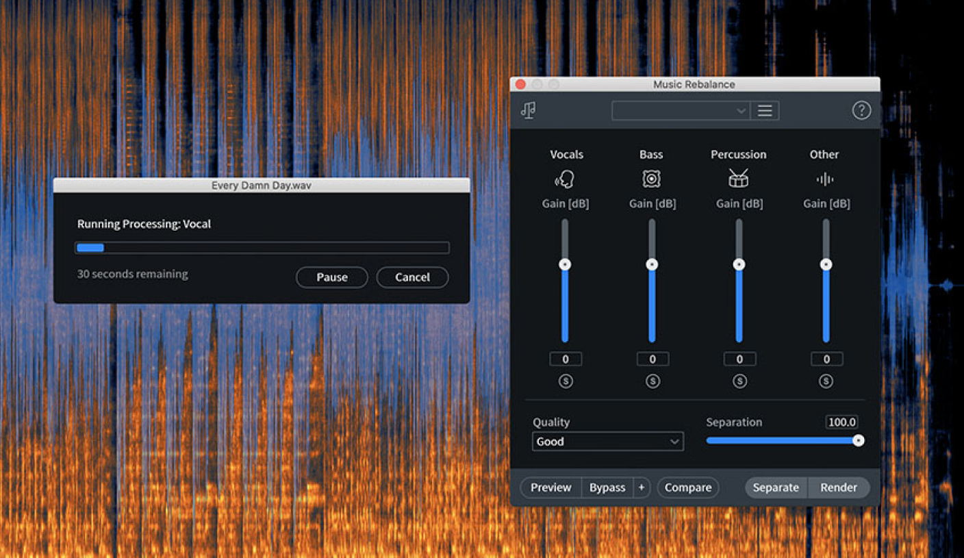
Task: Close the Music Rebalance window
Action: click(x=520, y=84)
